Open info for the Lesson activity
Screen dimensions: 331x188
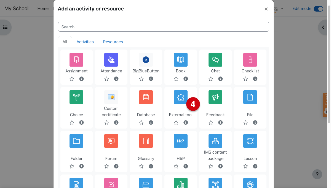pyautogui.click(x=255, y=166)
